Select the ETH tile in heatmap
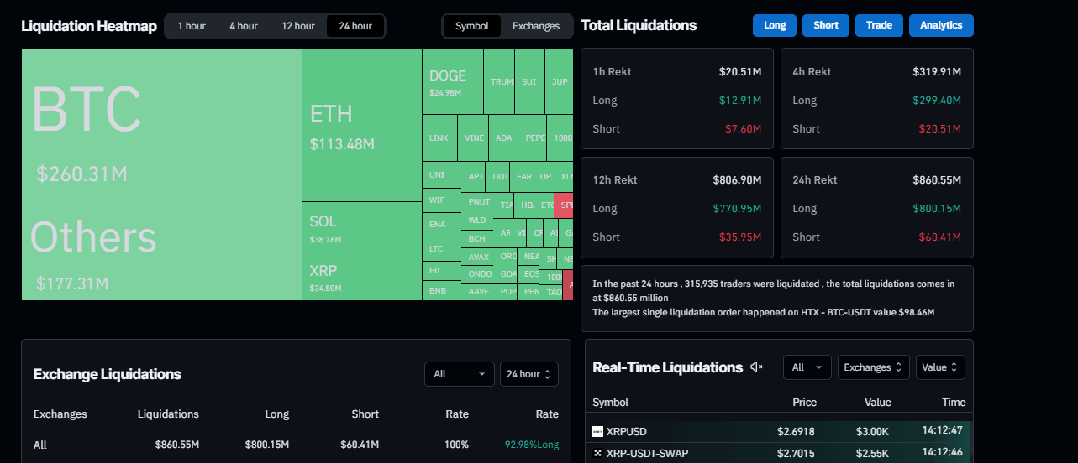 click(x=361, y=126)
